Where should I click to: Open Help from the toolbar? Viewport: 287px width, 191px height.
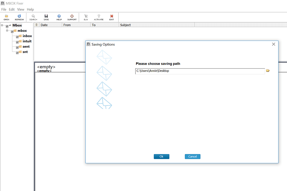click(59, 17)
